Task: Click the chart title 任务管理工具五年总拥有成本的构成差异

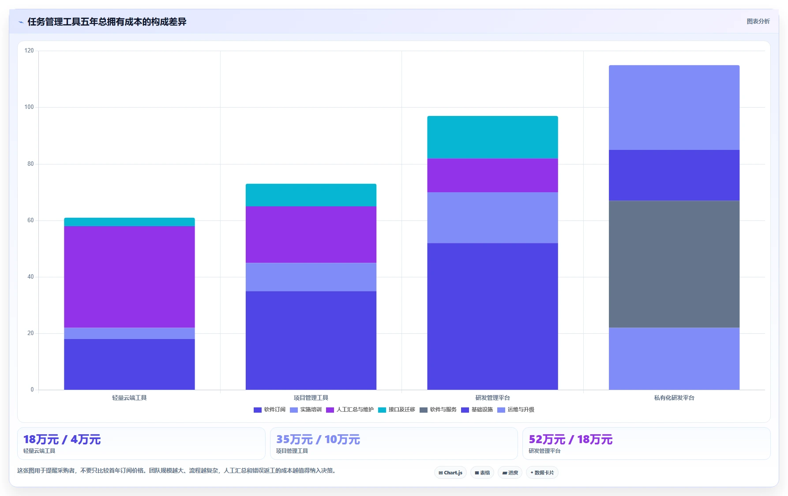Action: pyautogui.click(x=107, y=22)
